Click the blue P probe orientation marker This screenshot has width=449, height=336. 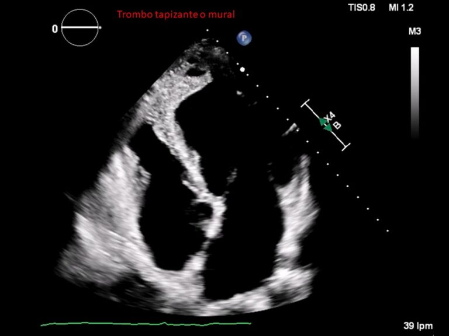244,38
